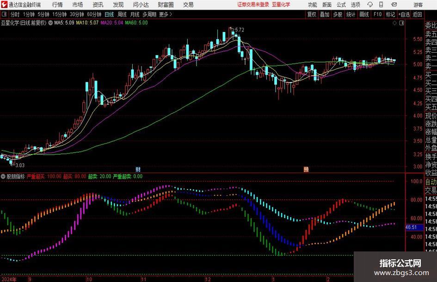Click the MA20: 5.04 label
The width and height of the screenshot is (437, 282).
pos(112,23)
